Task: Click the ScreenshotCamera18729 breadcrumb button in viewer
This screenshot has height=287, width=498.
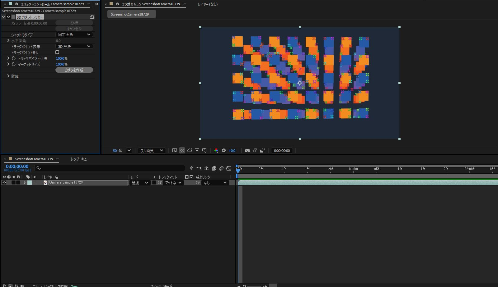Action: pyautogui.click(x=132, y=14)
